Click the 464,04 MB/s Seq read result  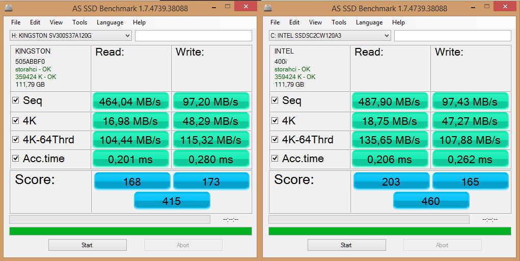coord(130,101)
